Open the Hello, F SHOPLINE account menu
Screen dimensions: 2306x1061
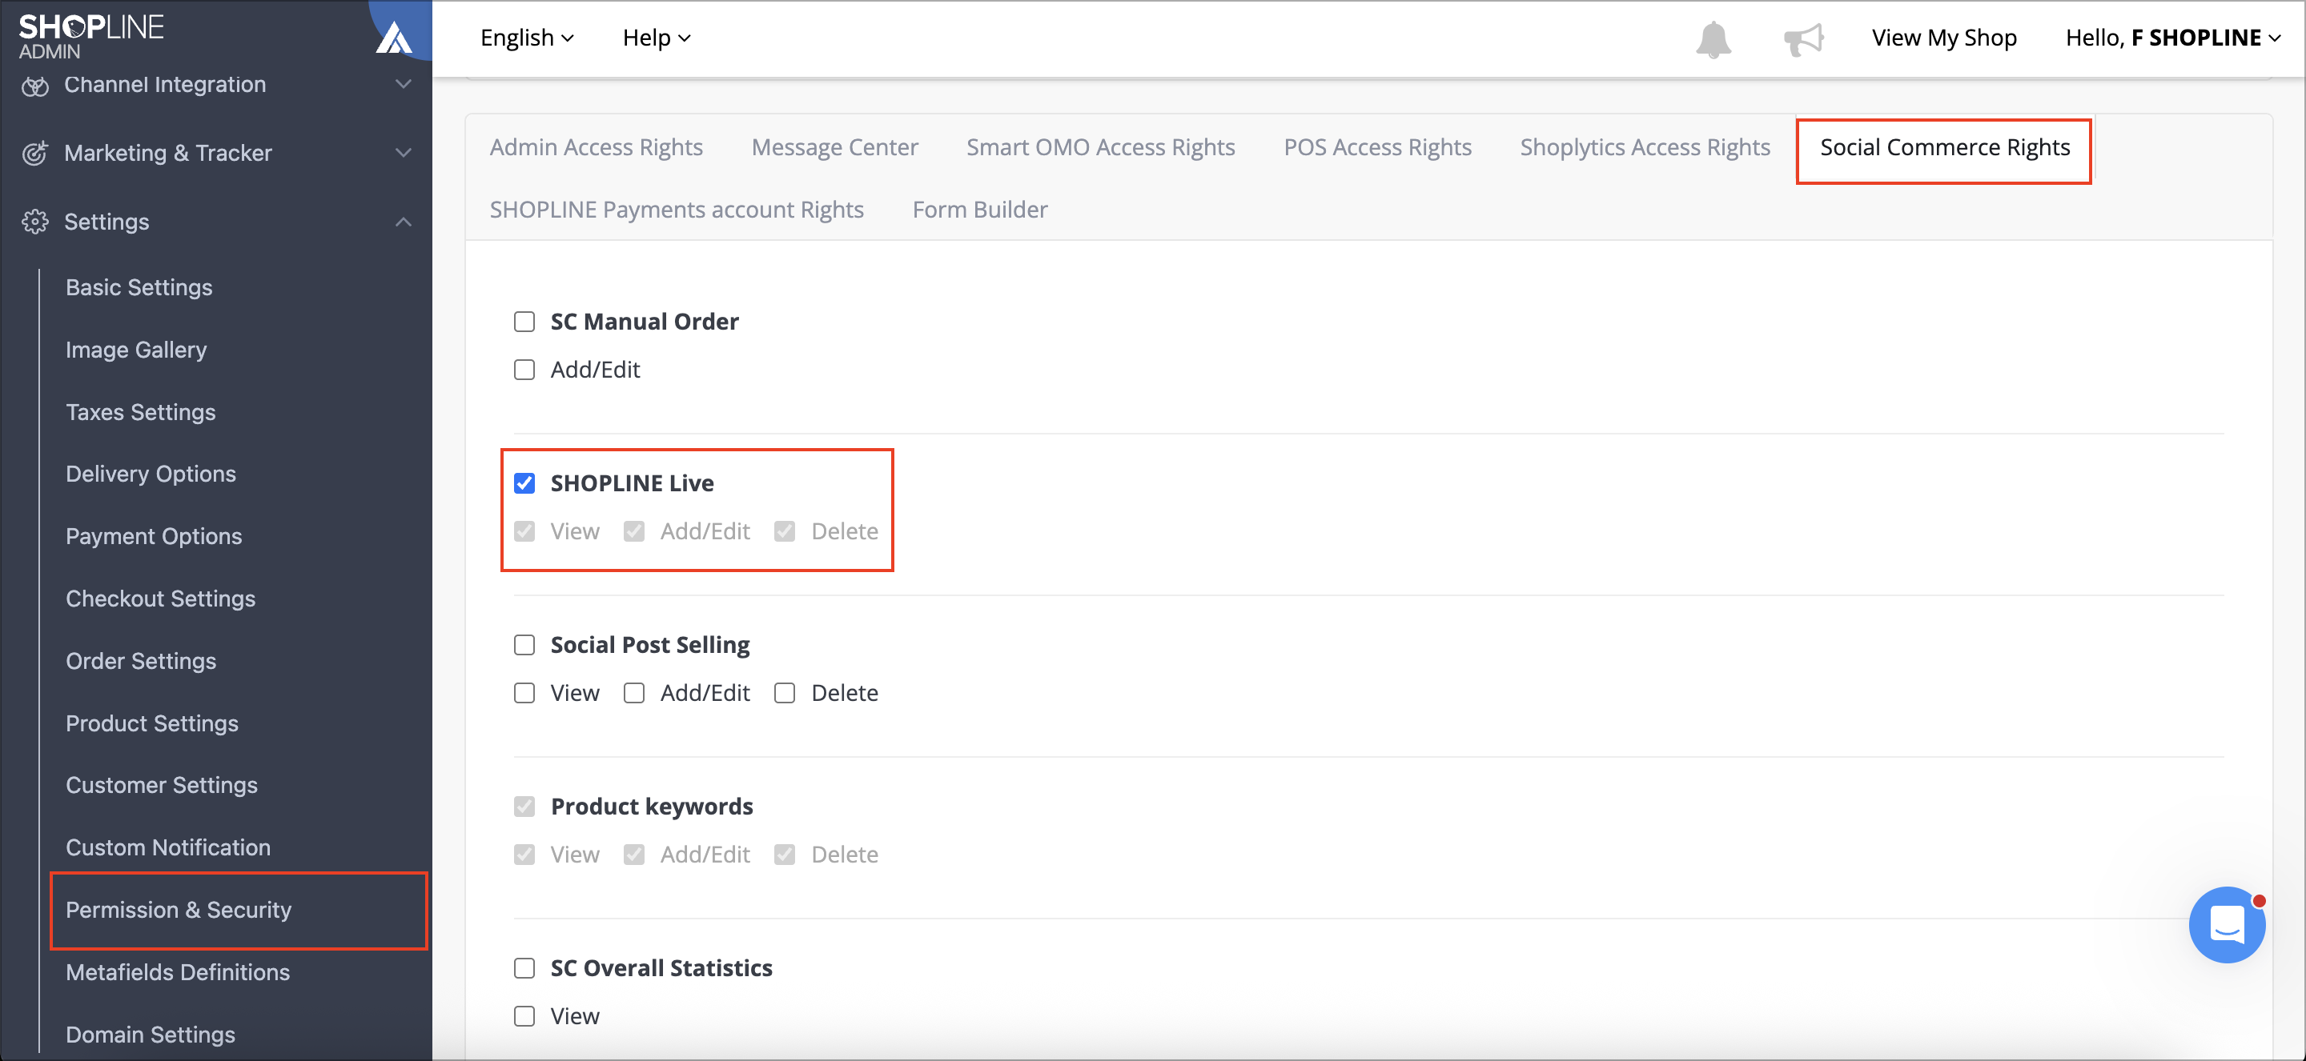point(2172,38)
